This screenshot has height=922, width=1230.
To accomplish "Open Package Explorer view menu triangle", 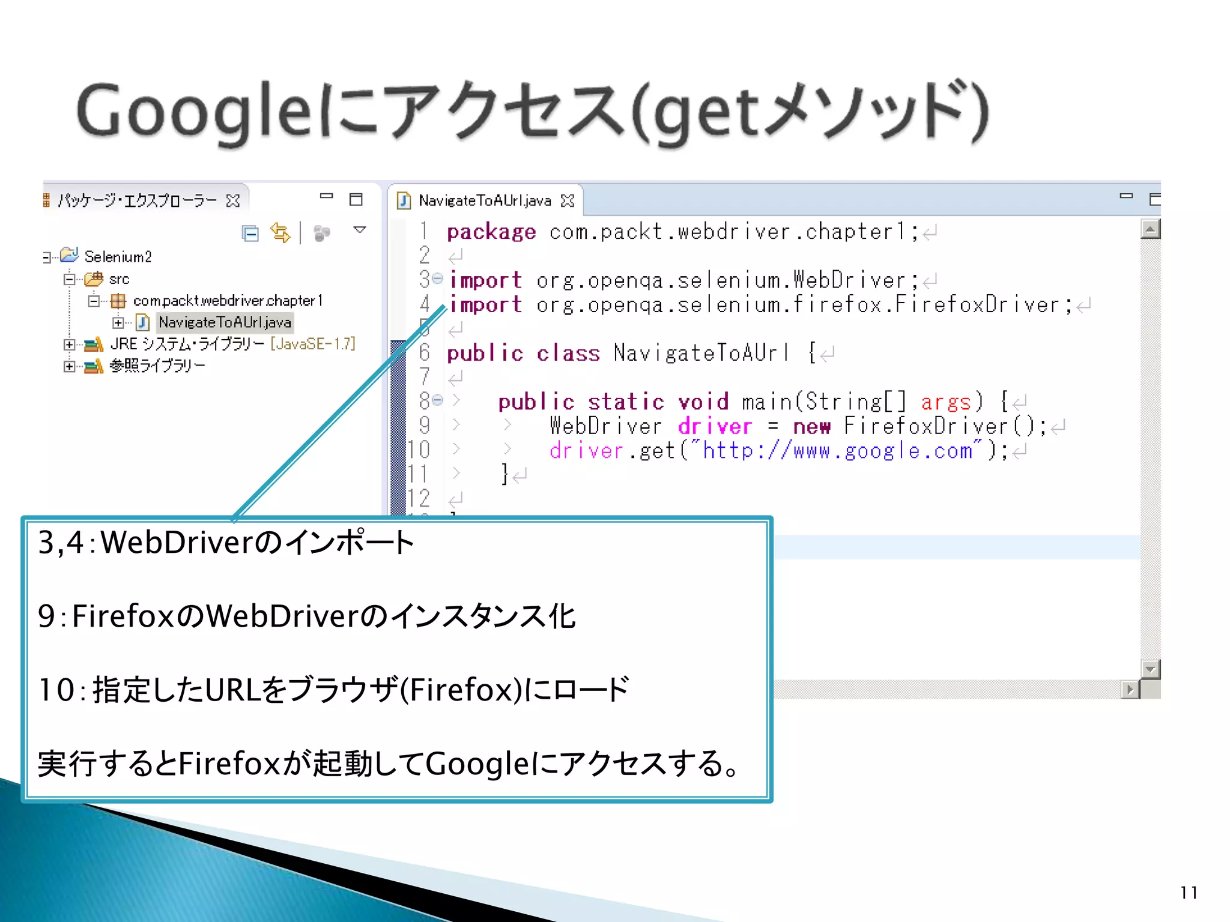I will (x=360, y=230).
